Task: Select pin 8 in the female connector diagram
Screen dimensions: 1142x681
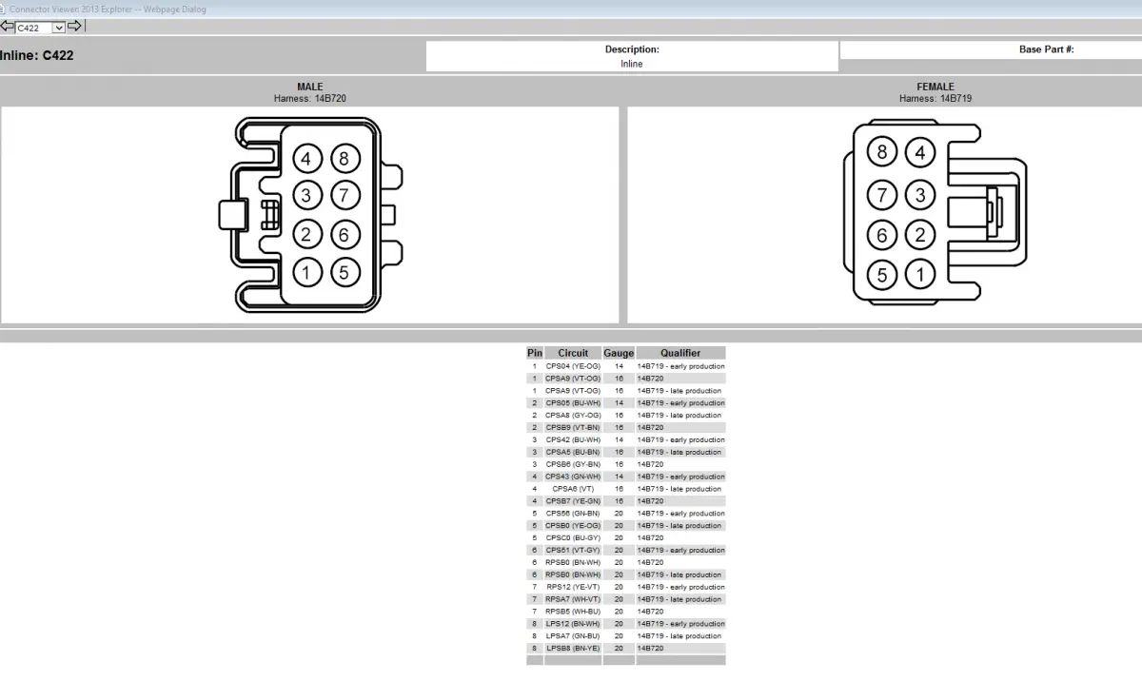Action: tap(882, 152)
